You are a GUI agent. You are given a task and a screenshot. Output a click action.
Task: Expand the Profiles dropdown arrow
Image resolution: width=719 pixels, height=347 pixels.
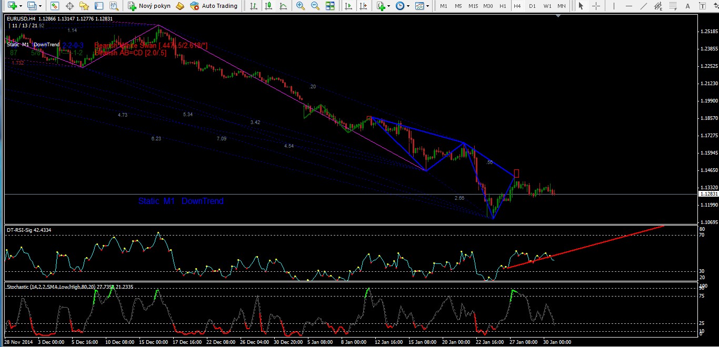click(x=40, y=6)
